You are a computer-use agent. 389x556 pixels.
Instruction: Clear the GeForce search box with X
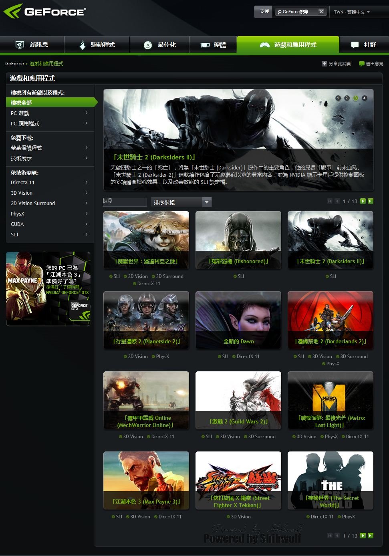321,12
